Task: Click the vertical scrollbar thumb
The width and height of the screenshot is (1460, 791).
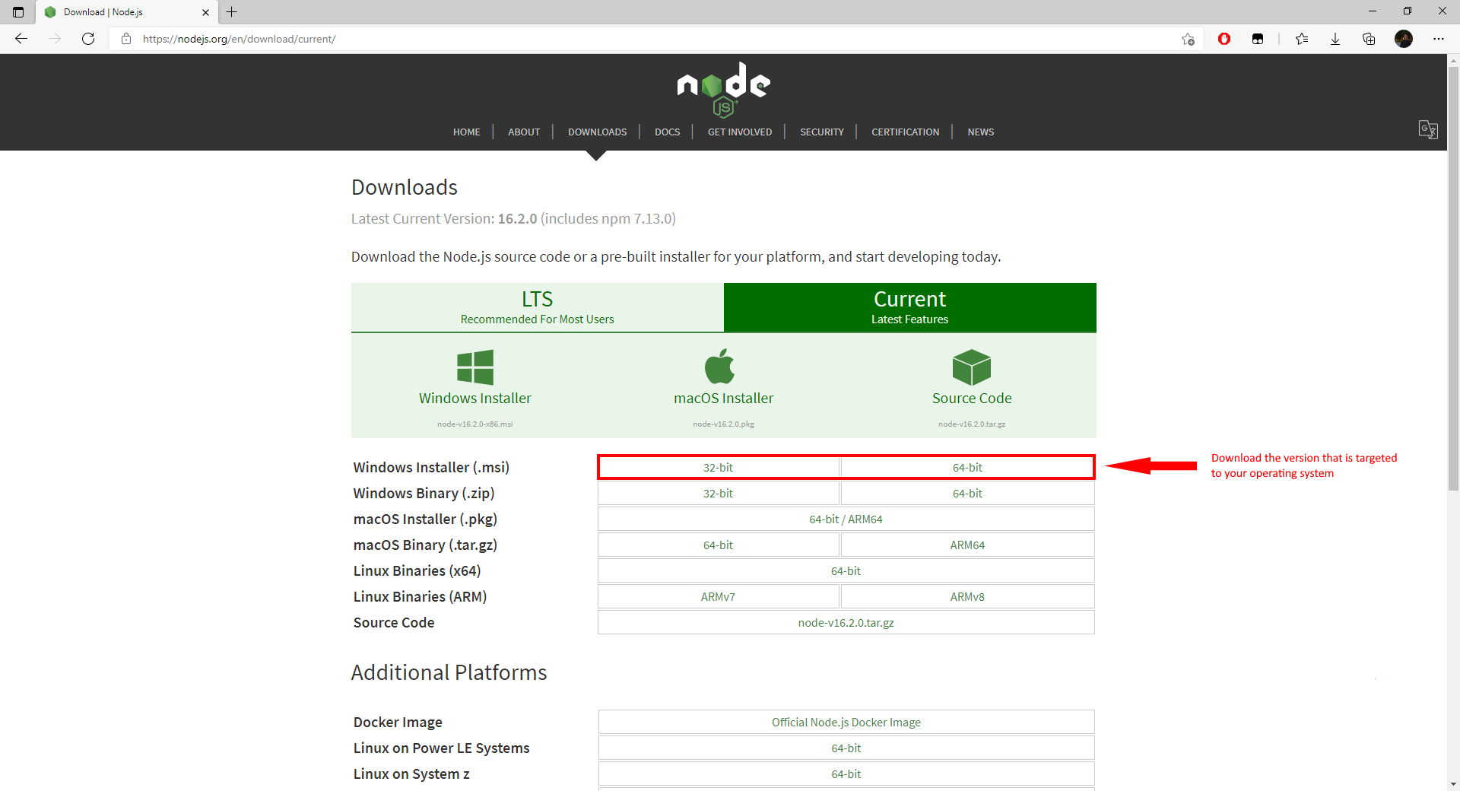Action: (x=1453, y=278)
